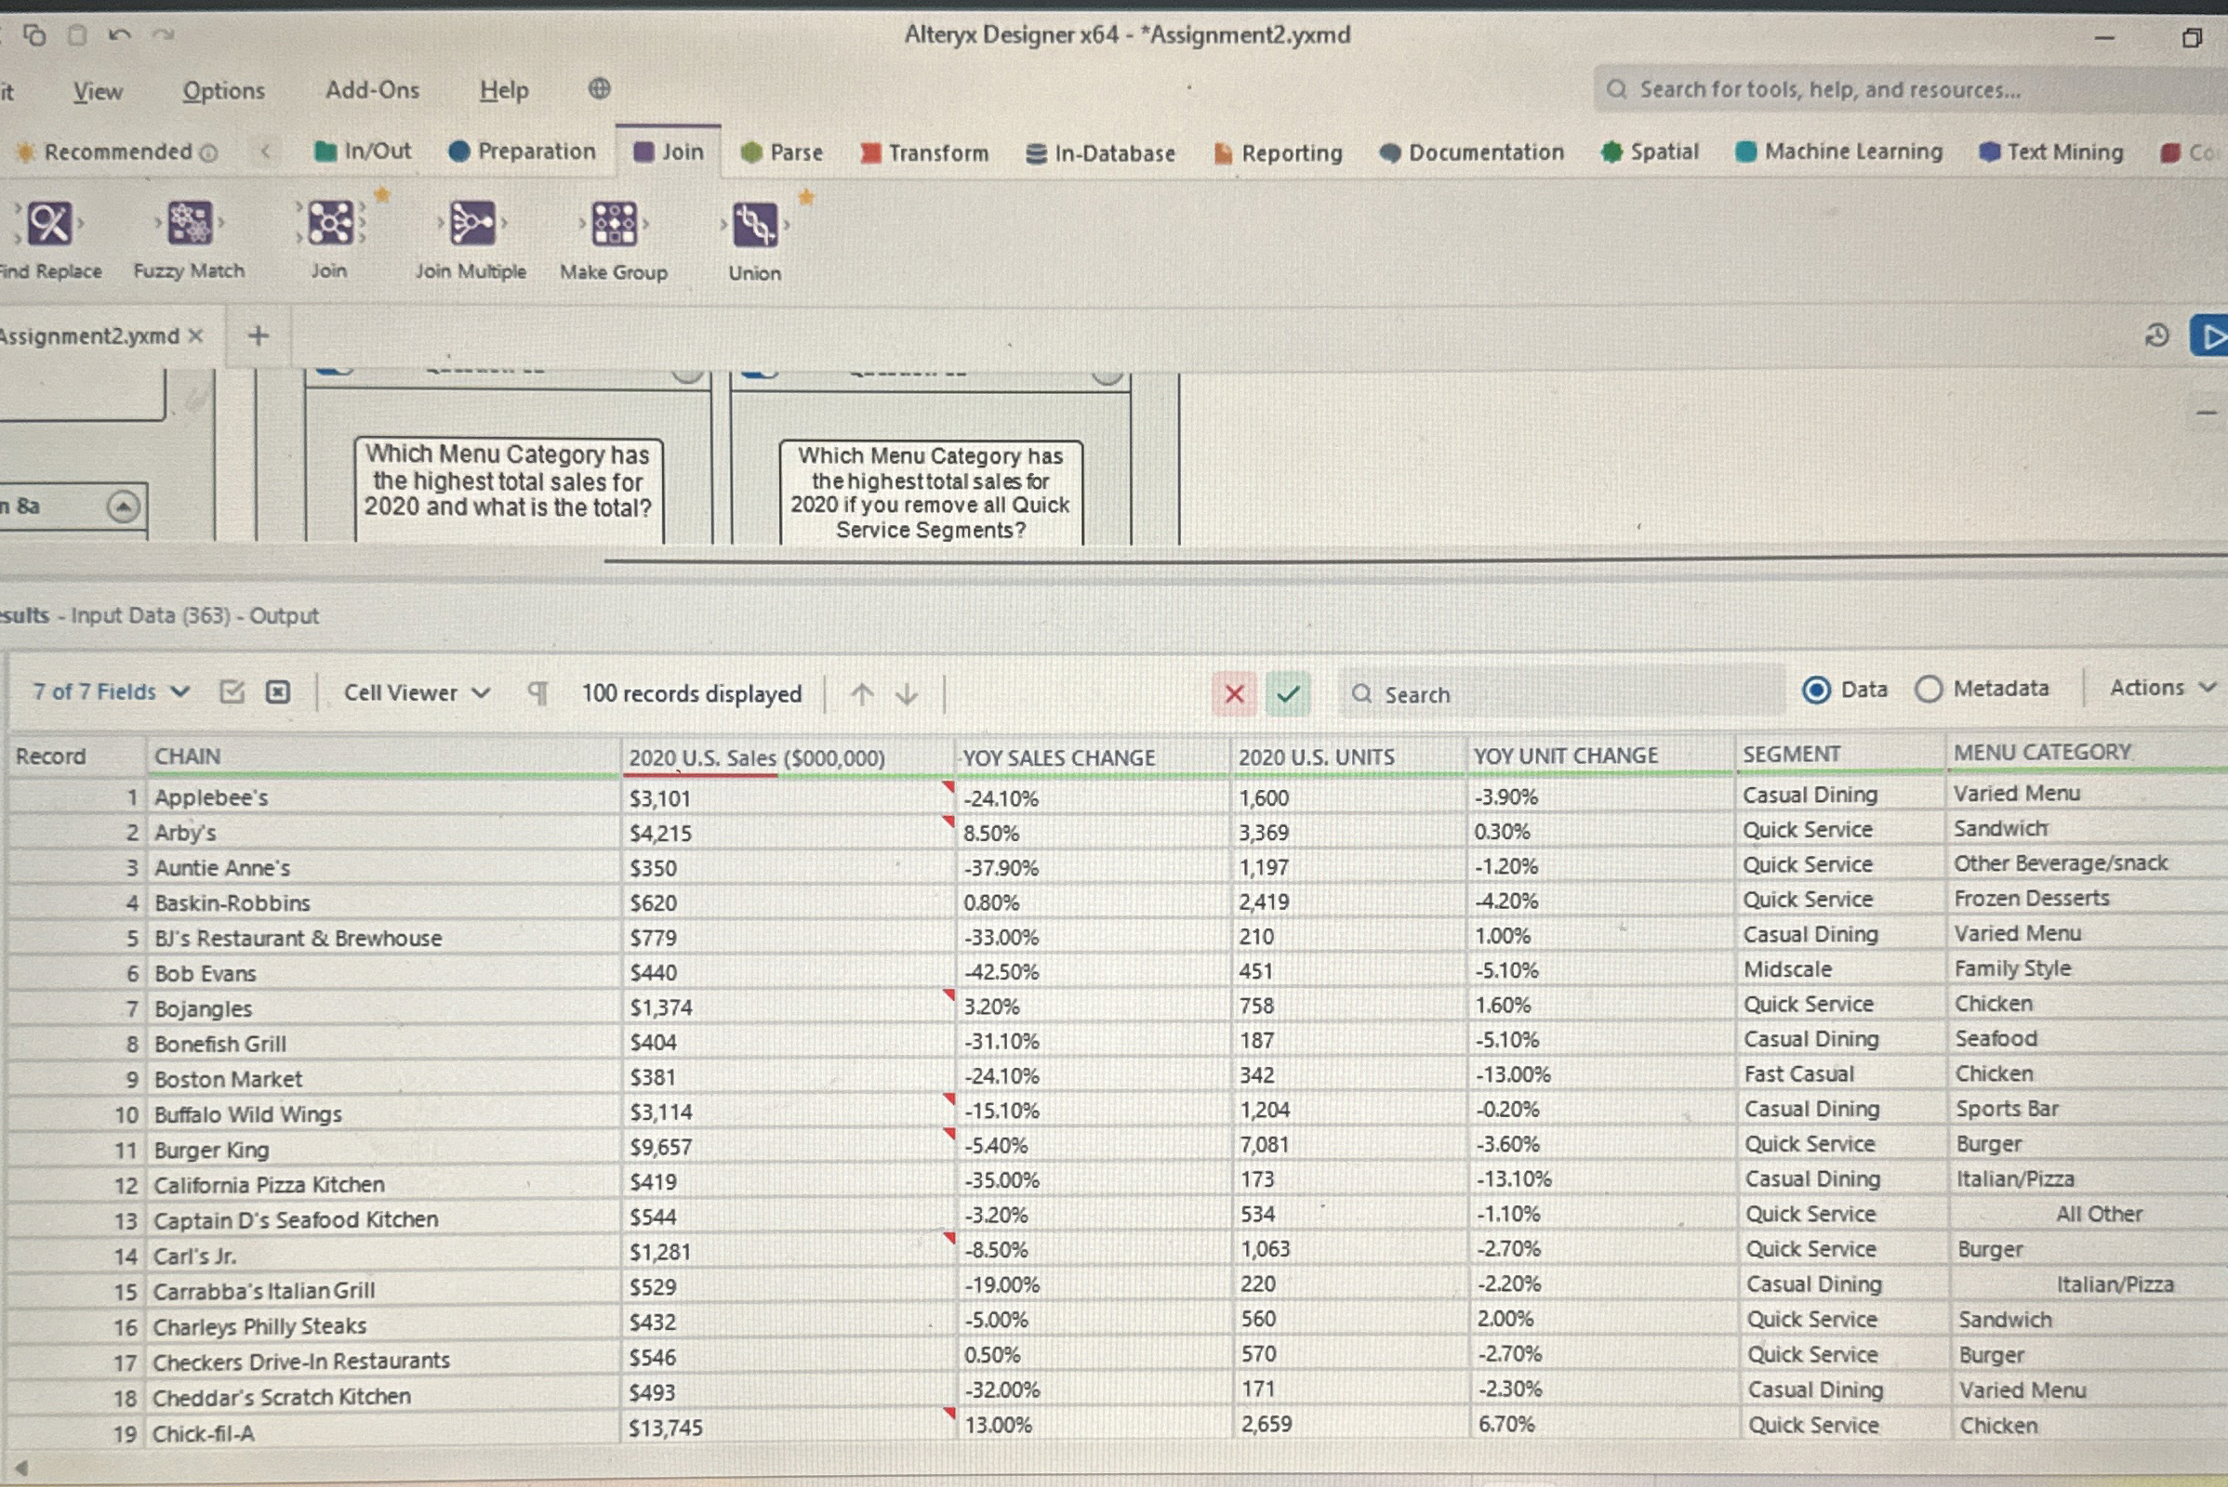Switch to the Reporting tool category tab
Screen dimensions: 2228x1487
point(1293,152)
